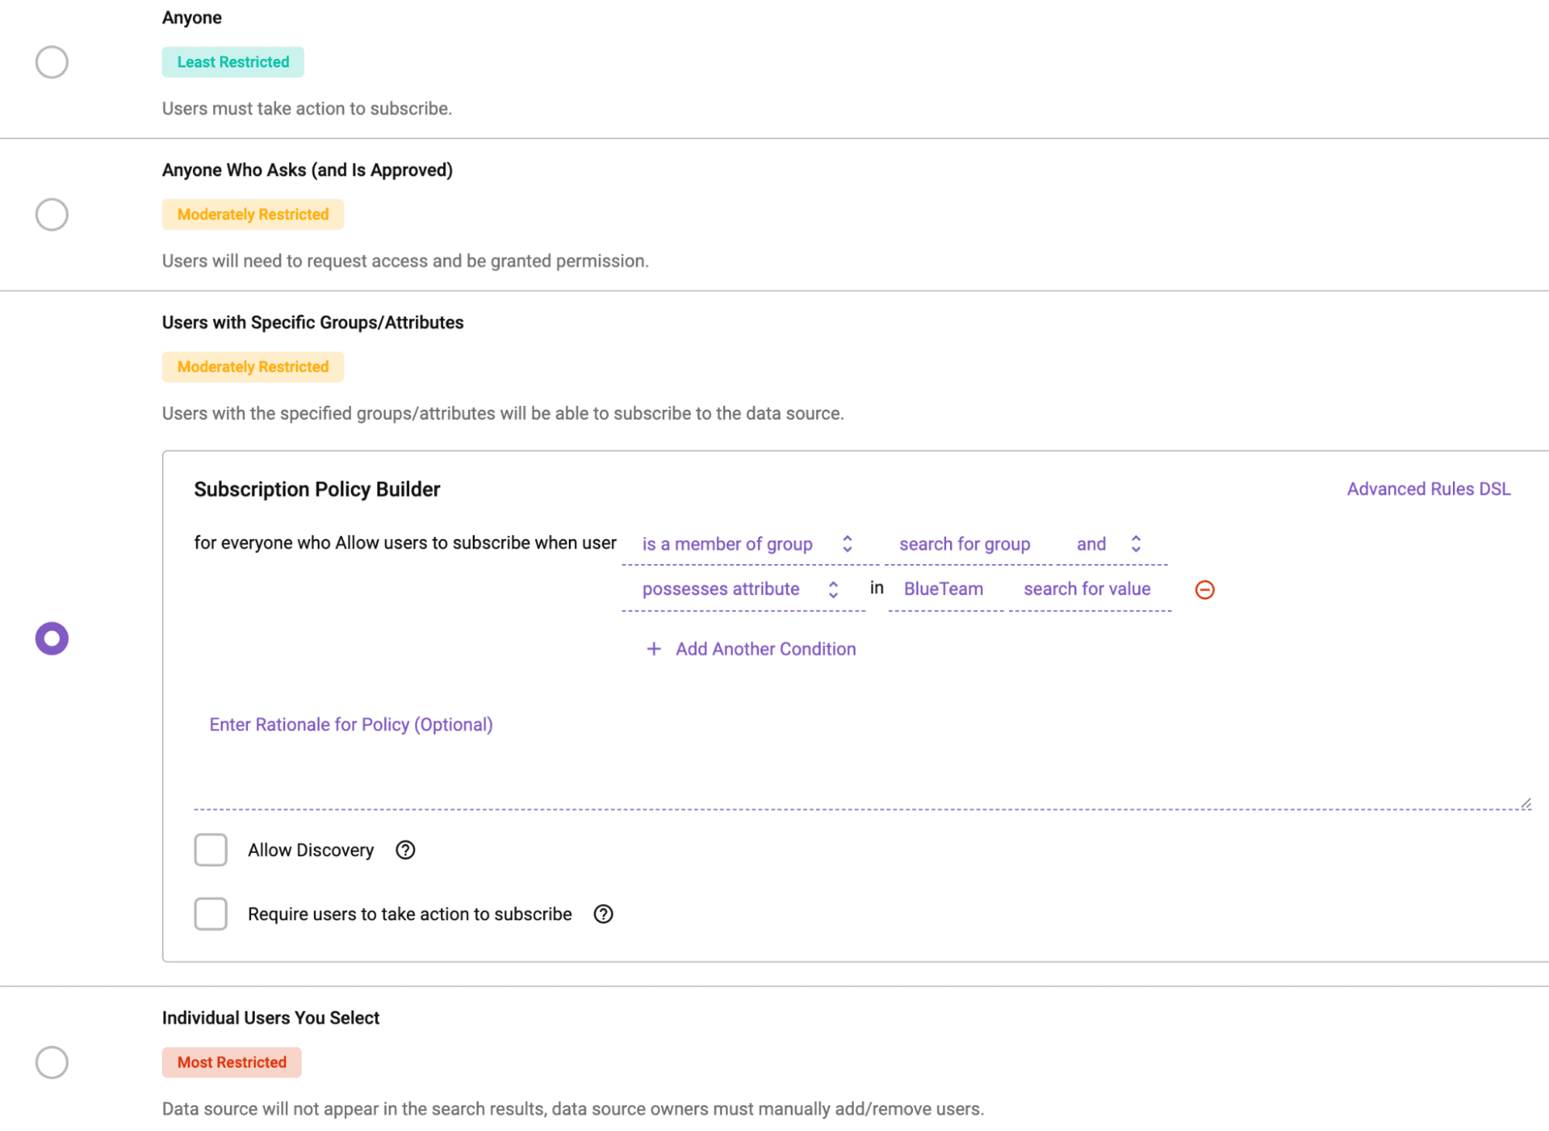Viewport: 1549px width, 1131px height.
Task: Open Advanced Rules DSL link
Action: 1428,489
